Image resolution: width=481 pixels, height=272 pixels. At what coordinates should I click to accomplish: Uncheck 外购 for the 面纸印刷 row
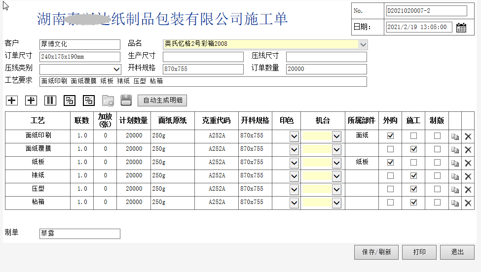click(391, 136)
